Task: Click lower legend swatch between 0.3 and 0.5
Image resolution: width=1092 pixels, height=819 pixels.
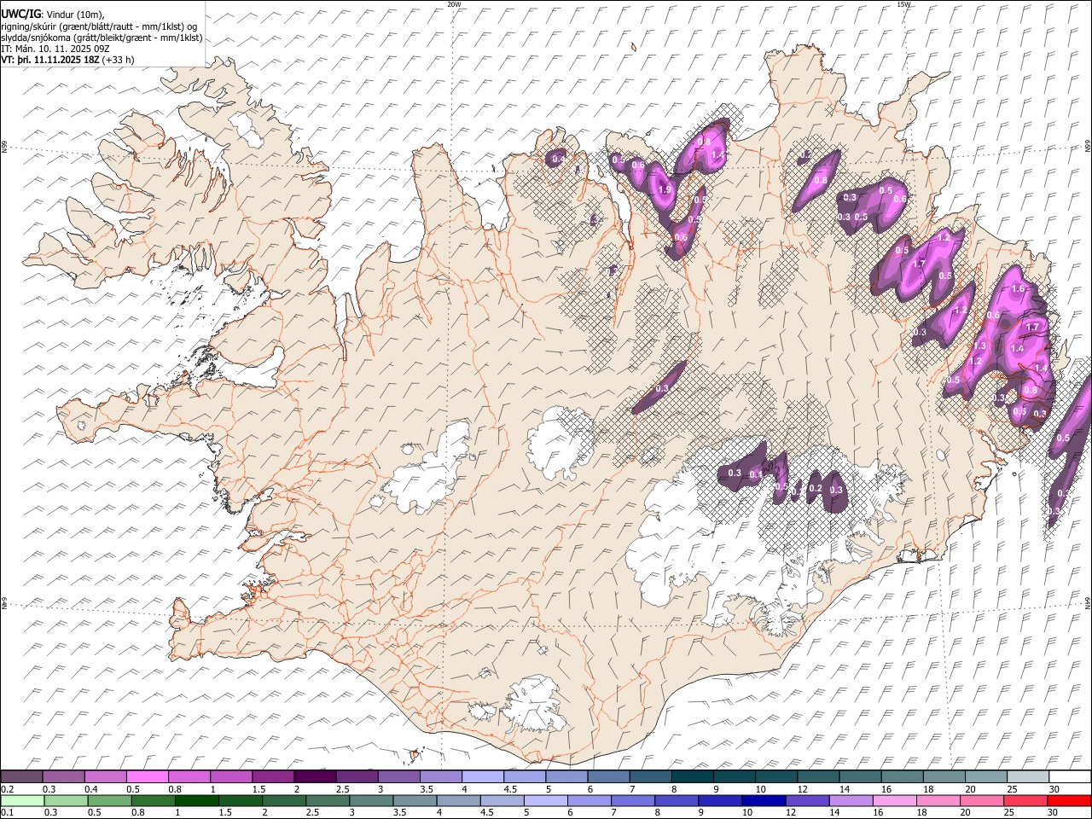Action: 66,800
